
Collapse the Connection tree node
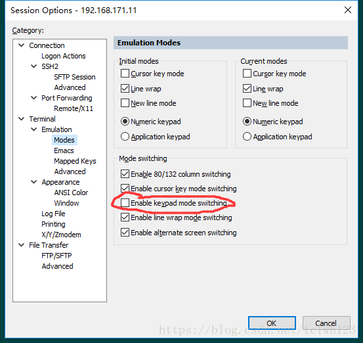point(21,45)
